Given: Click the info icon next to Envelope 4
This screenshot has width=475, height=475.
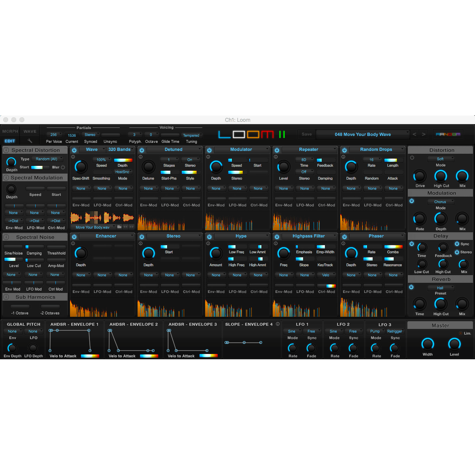Looking at the screenshot, I should (x=278, y=324).
